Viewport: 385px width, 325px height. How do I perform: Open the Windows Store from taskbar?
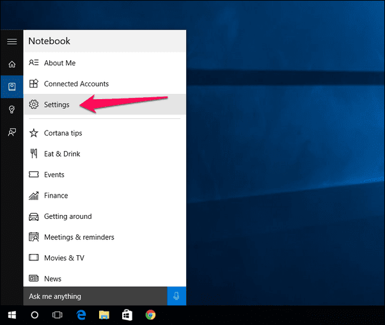[127, 315]
